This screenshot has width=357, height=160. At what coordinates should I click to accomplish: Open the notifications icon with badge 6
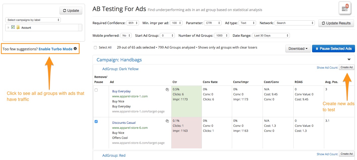point(345,9)
